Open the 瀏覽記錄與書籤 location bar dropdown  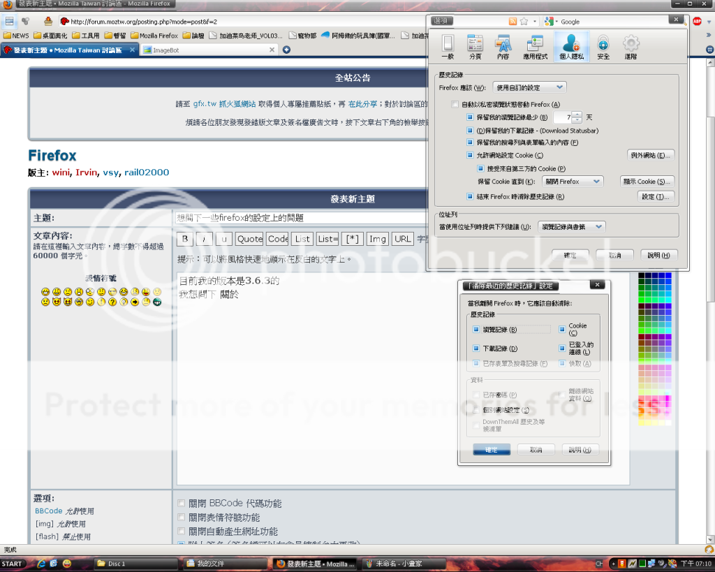(572, 227)
